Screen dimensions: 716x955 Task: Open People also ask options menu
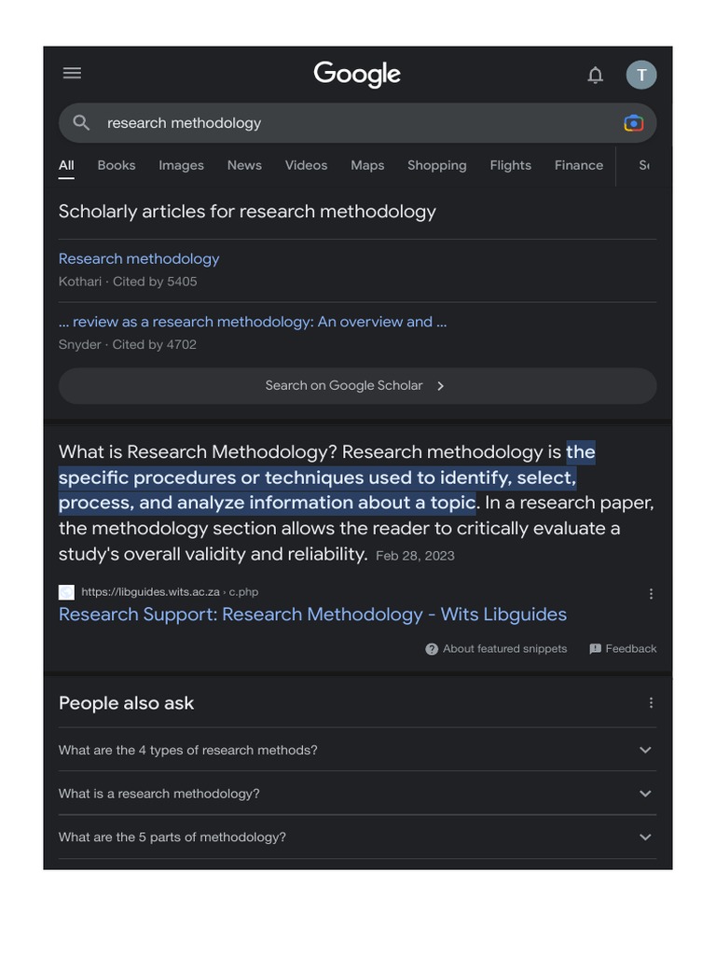click(651, 703)
